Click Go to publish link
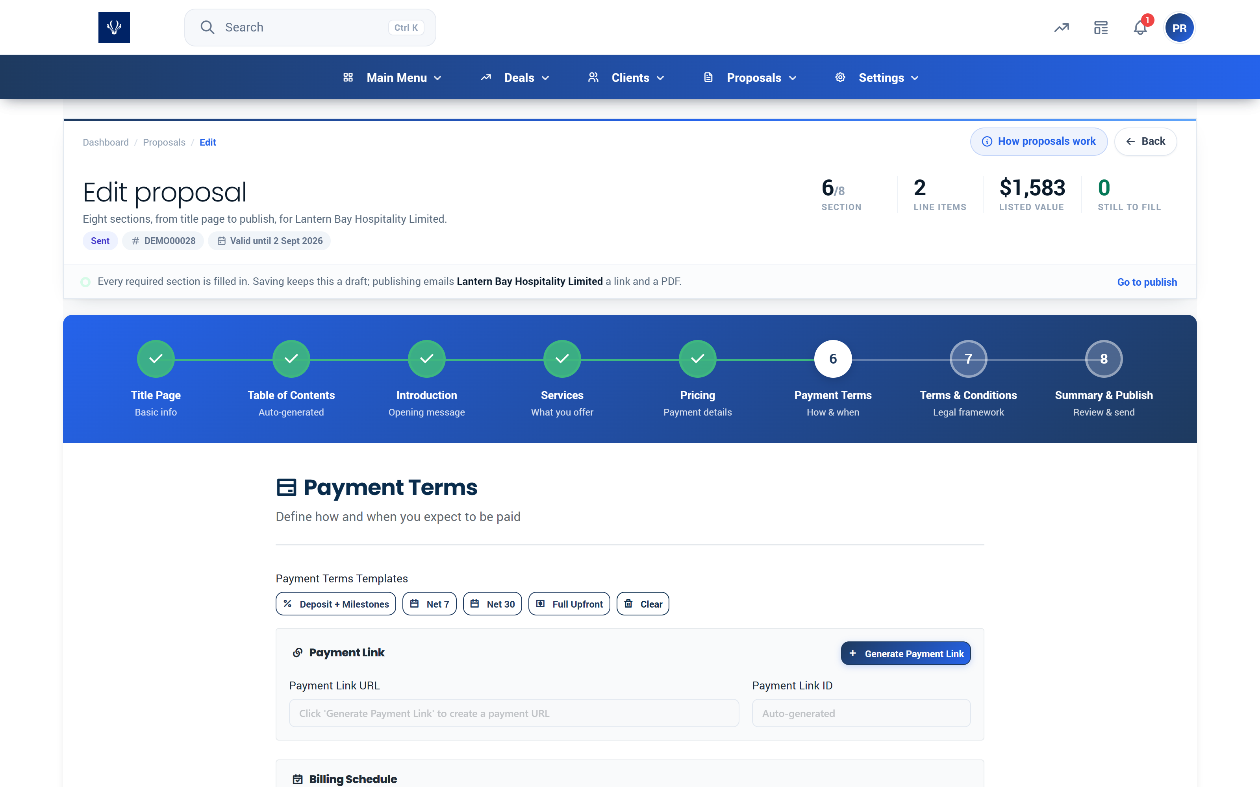 (1147, 282)
